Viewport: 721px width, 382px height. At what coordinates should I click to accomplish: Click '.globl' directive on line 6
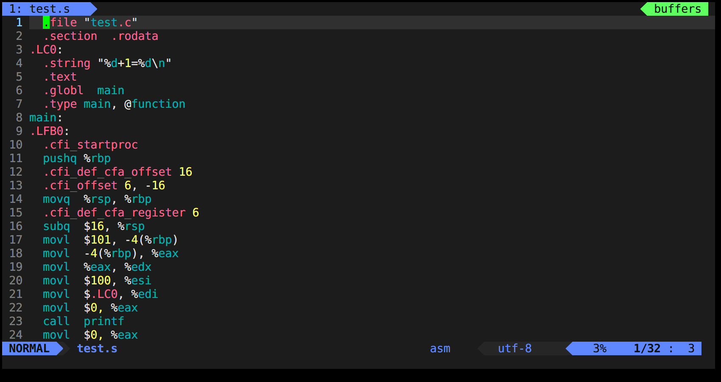point(63,90)
